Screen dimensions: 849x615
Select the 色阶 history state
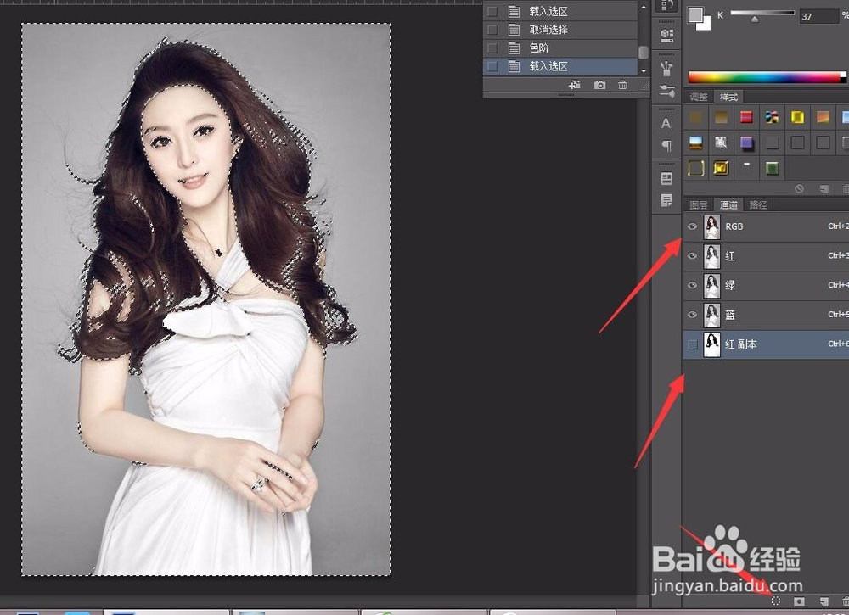pyautogui.click(x=559, y=48)
